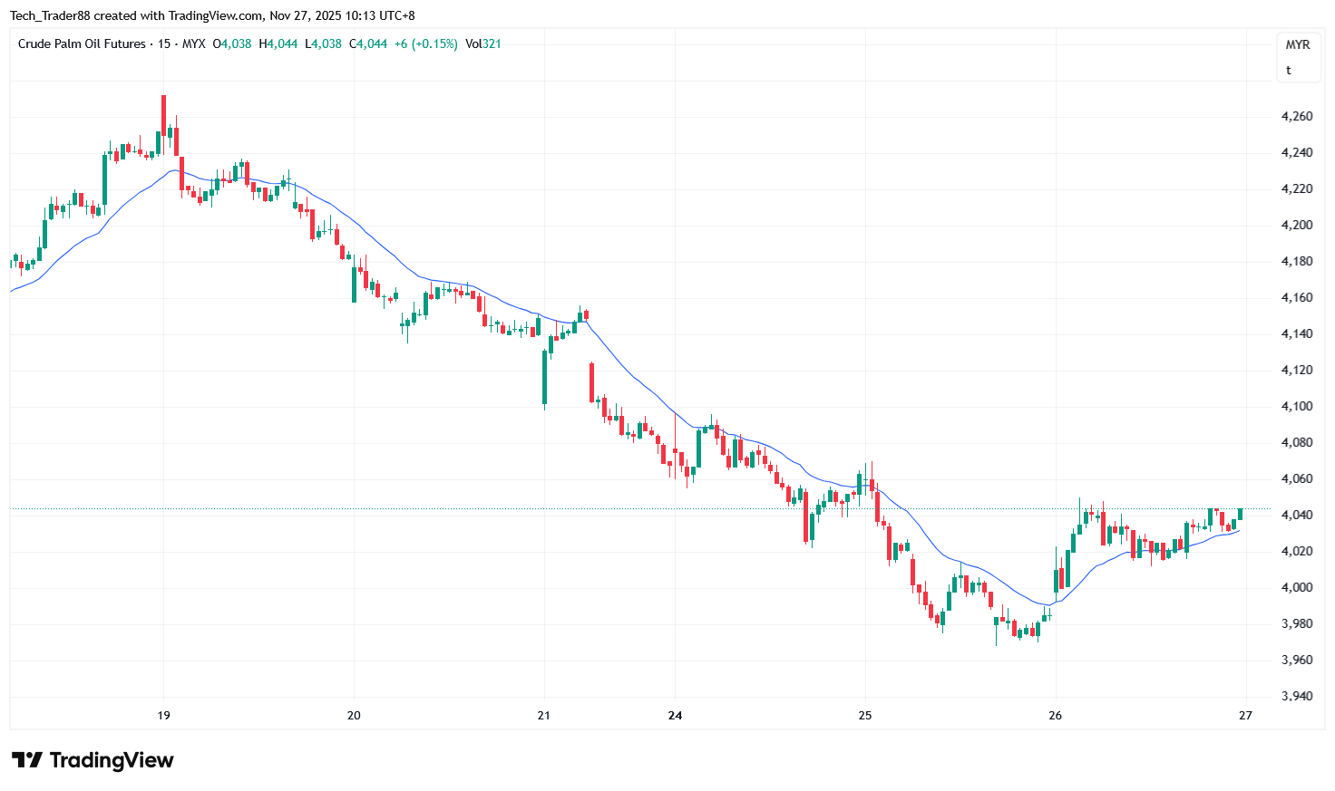Viewport: 1335px width, 791px height.
Task: Click the high value H4,044
Action: [278, 43]
